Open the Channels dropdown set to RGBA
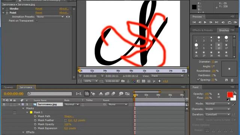240x135 pixels. click(217, 109)
